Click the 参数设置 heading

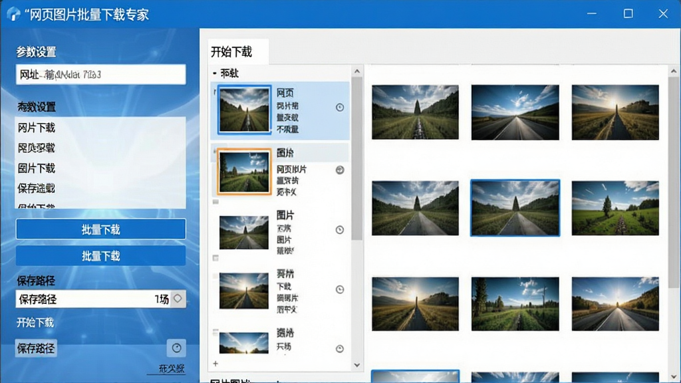tap(37, 52)
